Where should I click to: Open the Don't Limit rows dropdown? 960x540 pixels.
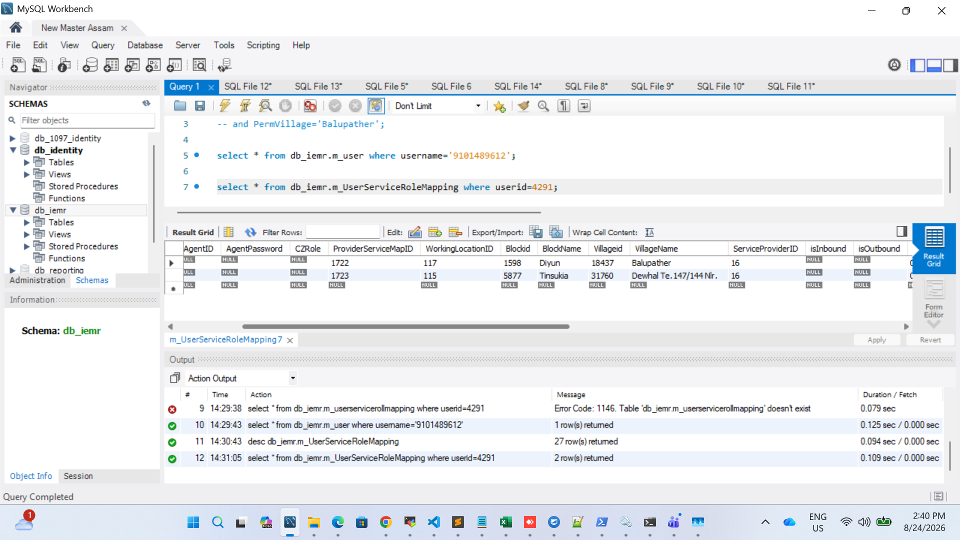[478, 106]
